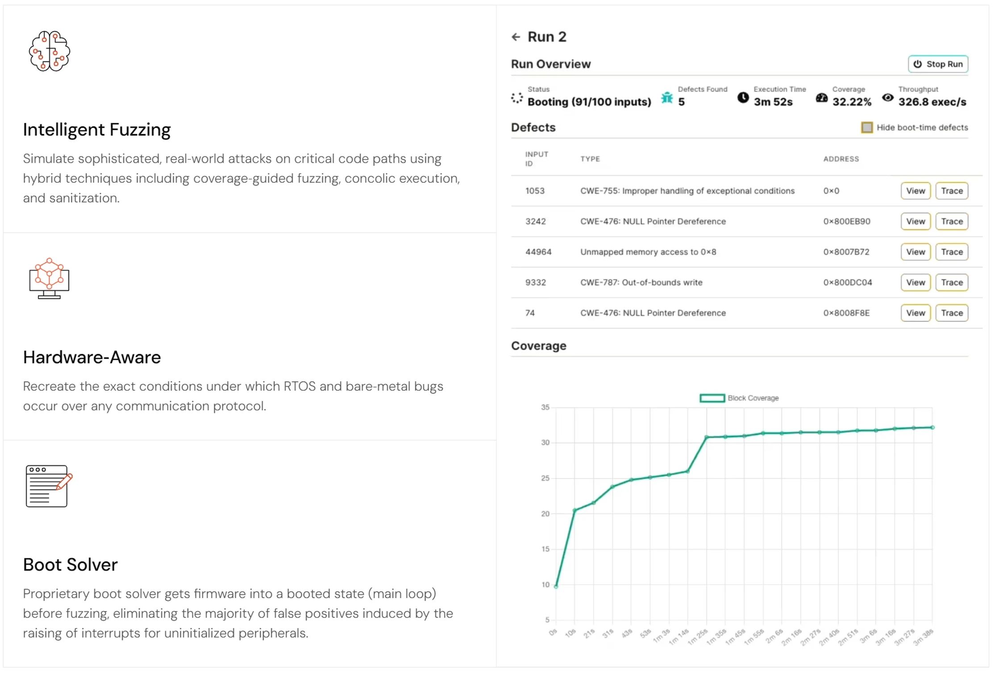
Task: View defect with input ID 74
Action: 915,313
